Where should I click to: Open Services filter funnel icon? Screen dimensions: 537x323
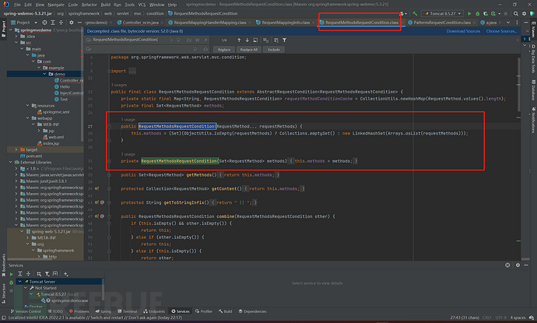coord(47,274)
